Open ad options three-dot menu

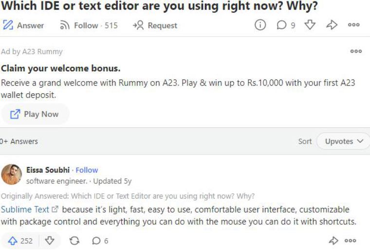click(x=356, y=51)
